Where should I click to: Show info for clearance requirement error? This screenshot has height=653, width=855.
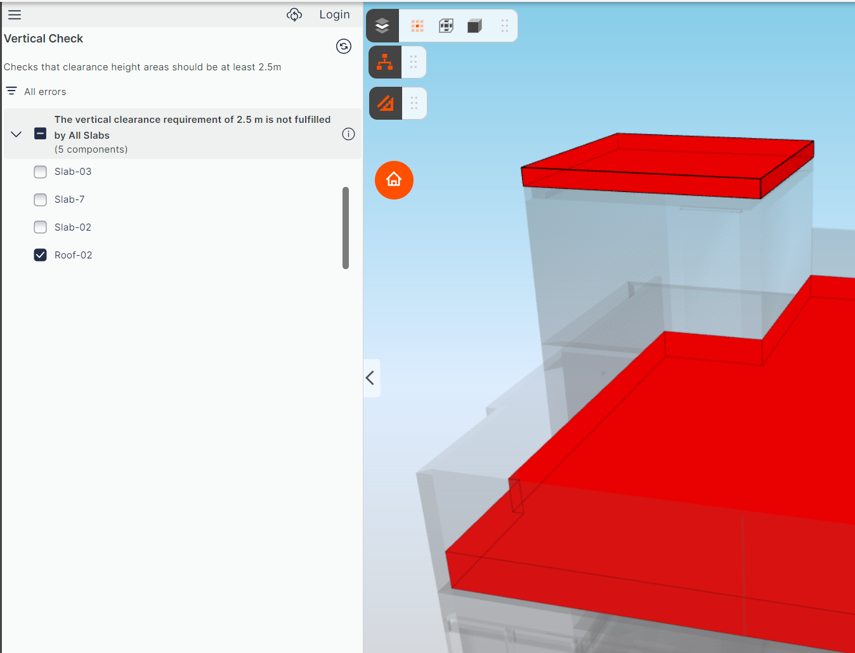[x=348, y=134]
